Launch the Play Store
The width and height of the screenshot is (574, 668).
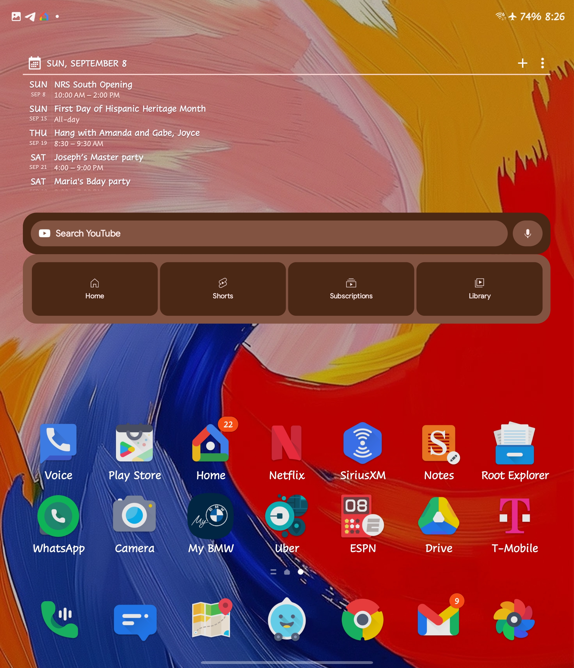coord(134,443)
